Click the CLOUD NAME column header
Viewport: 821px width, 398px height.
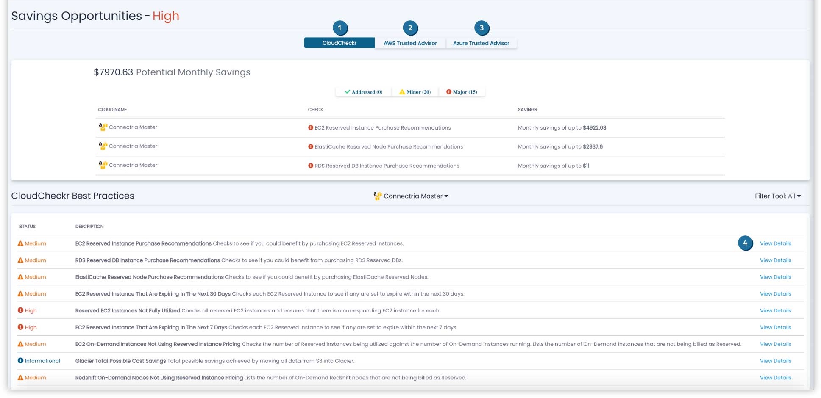(112, 110)
